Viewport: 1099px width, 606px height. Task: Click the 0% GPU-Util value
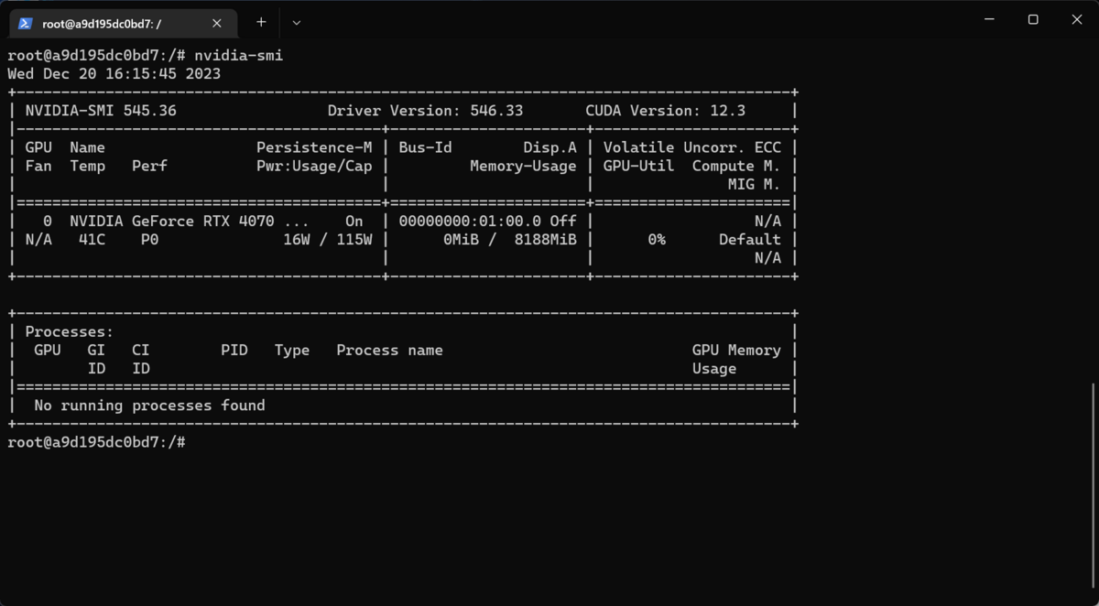656,239
